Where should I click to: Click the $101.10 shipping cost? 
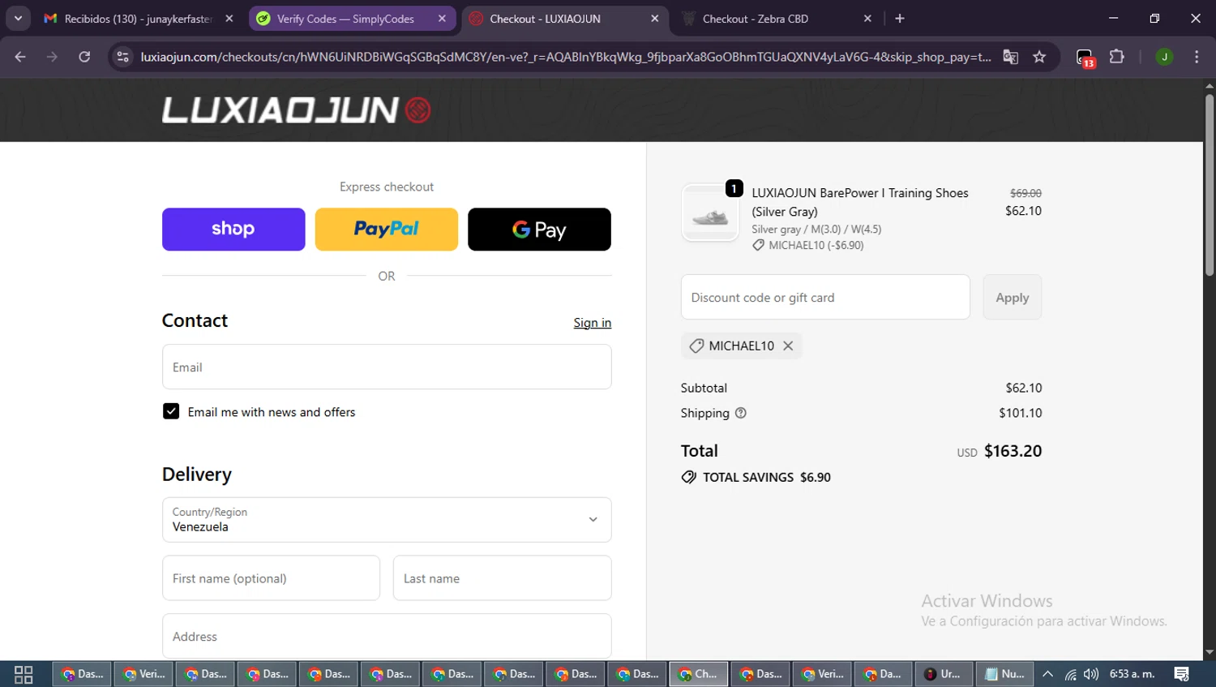[1021, 413]
